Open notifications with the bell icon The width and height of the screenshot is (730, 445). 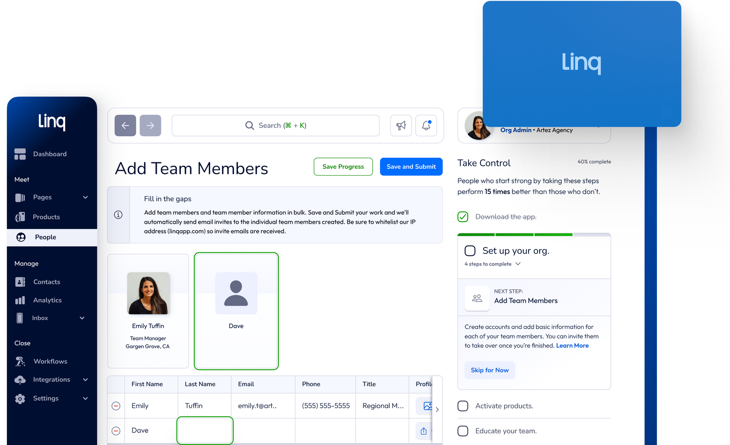pyautogui.click(x=426, y=125)
